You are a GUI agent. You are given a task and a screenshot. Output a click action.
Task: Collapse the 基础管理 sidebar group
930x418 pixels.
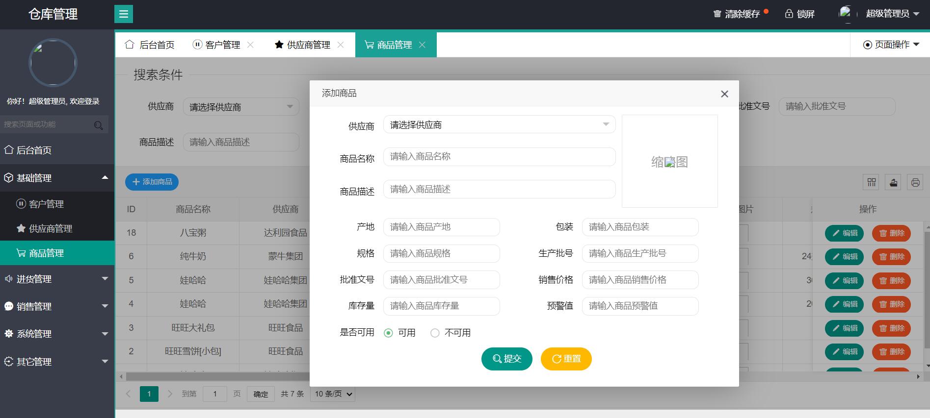coord(57,178)
